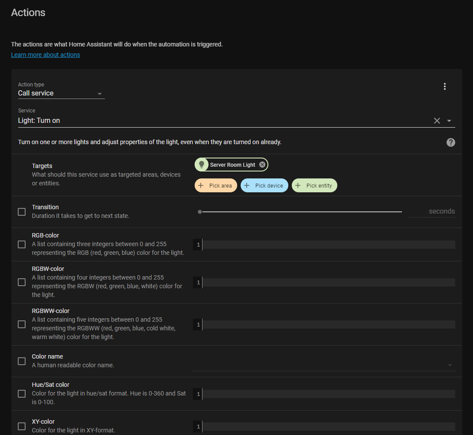Open the action overflow menu
473x435 pixels.
[x=444, y=86]
